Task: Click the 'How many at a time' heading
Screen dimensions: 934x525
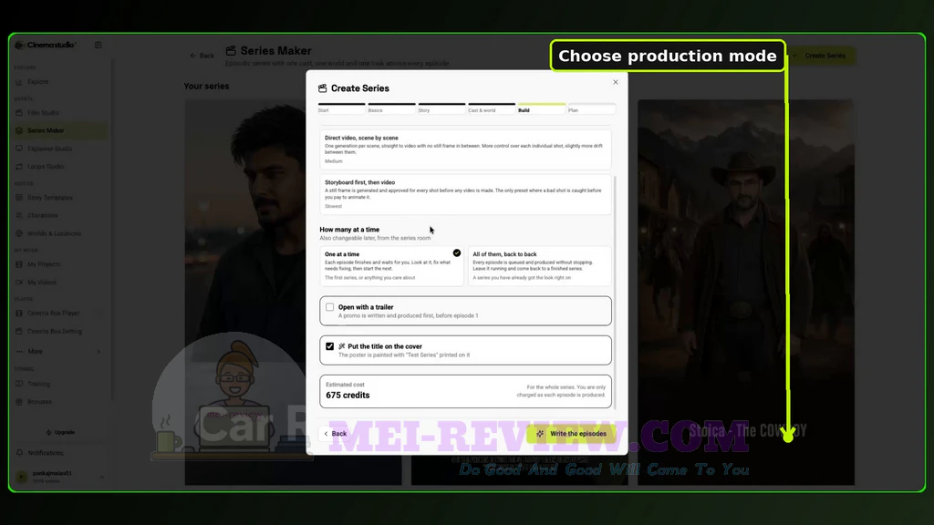Action: [x=349, y=229]
